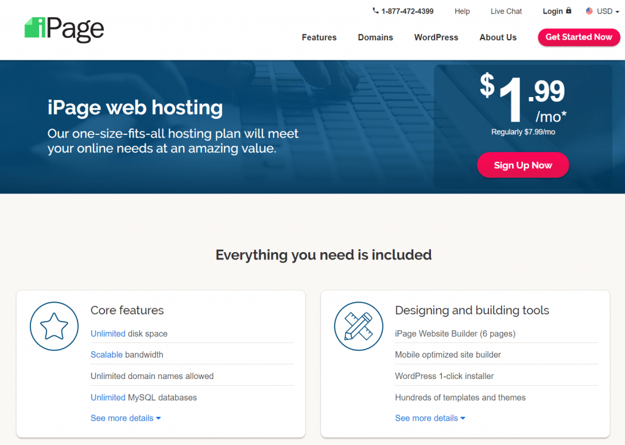Click the Regularly $7.99/mo text
The height and width of the screenshot is (445, 625).
point(523,132)
